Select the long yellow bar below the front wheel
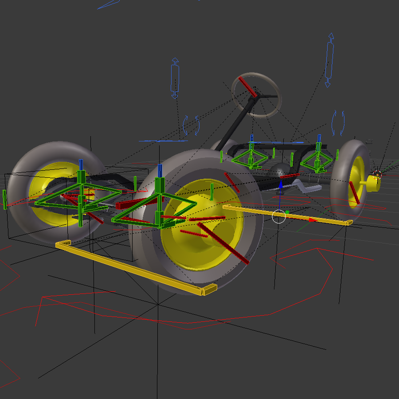The image size is (399, 399). click(x=136, y=268)
